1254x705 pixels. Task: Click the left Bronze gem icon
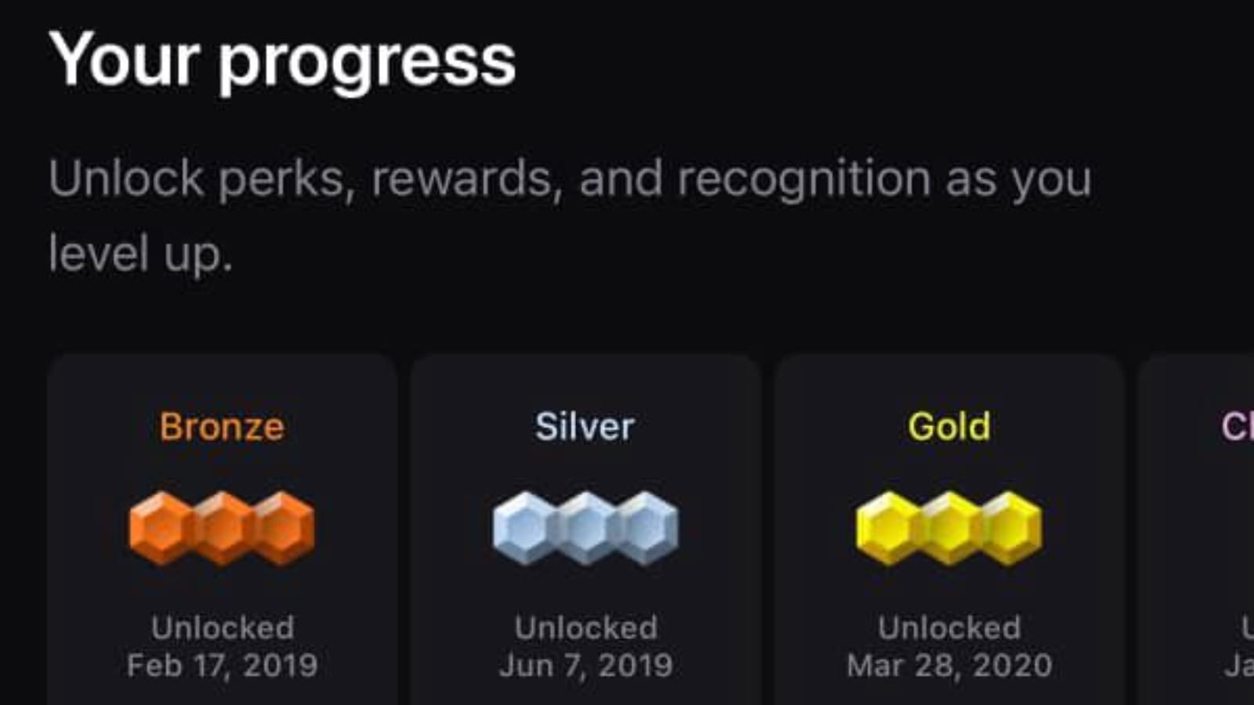[x=161, y=527]
